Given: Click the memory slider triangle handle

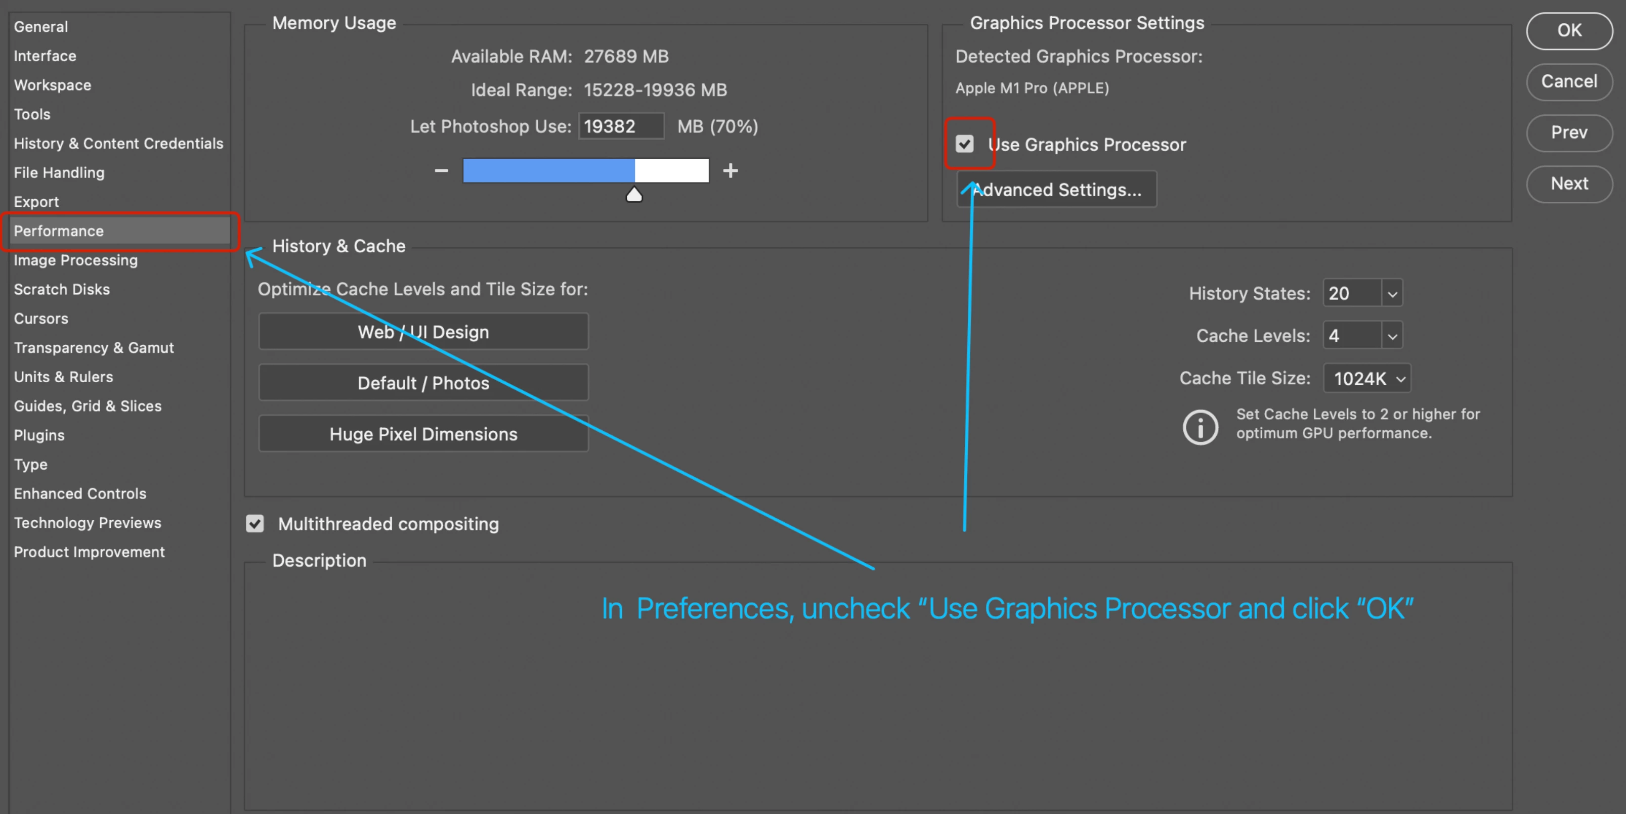Looking at the screenshot, I should coord(634,195).
